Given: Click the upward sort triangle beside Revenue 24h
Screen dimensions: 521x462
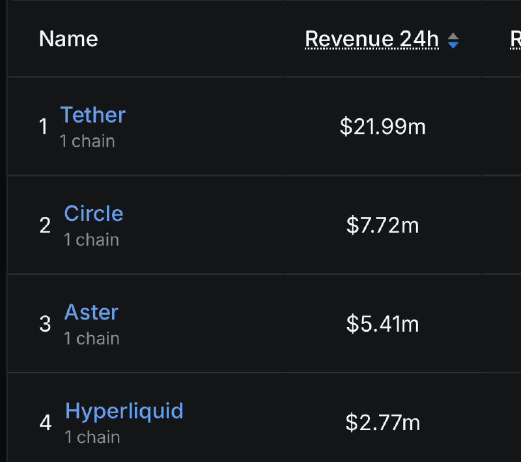Looking at the screenshot, I should (452, 35).
